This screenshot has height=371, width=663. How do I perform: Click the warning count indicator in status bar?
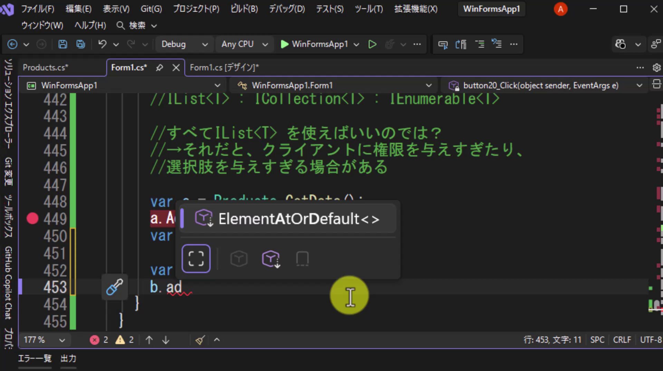[125, 340]
